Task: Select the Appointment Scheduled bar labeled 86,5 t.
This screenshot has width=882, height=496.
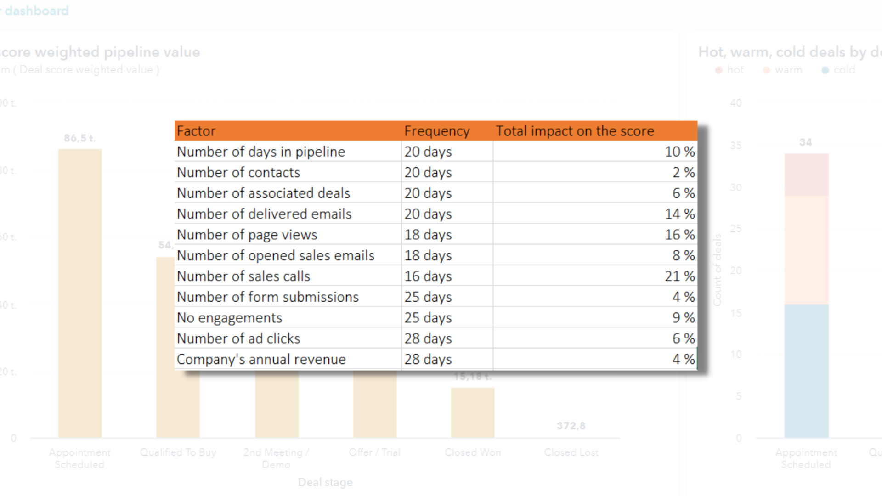Action: [x=80, y=294]
